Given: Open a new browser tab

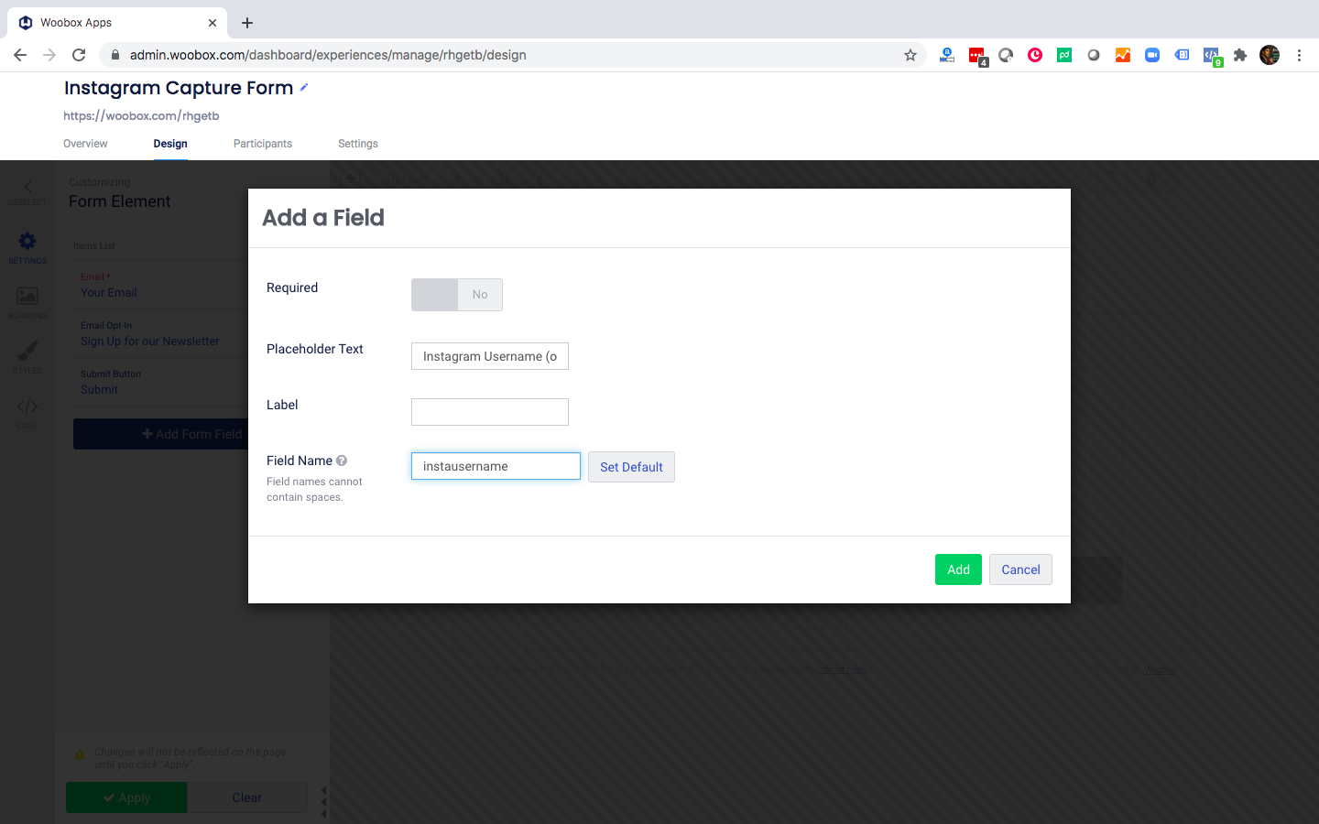Looking at the screenshot, I should tap(247, 23).
